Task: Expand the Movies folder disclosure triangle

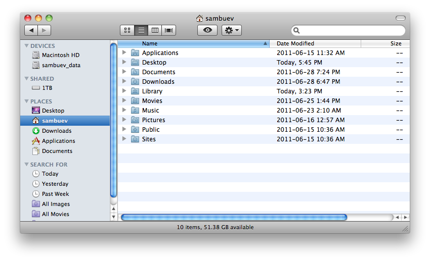Action: [x=124, y=100]
